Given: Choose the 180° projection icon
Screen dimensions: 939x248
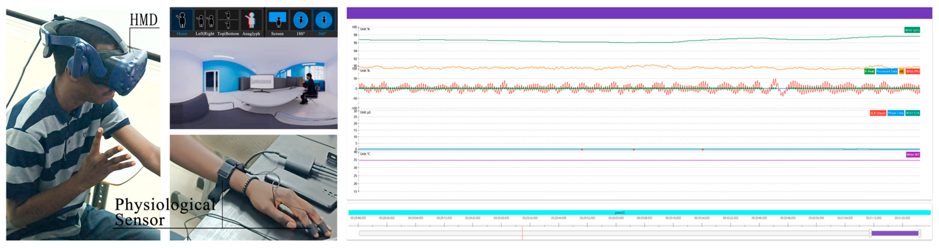Looking at the screenshot, I should (300, 20).
